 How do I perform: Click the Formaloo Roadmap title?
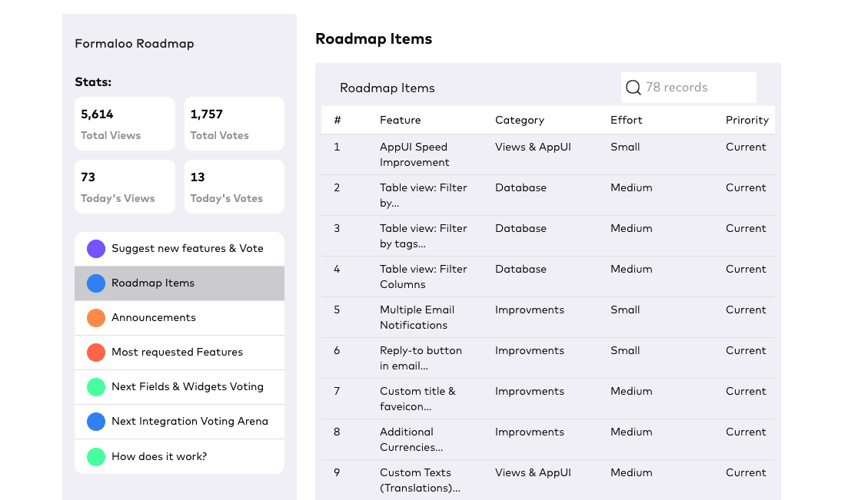coord(134,44)
